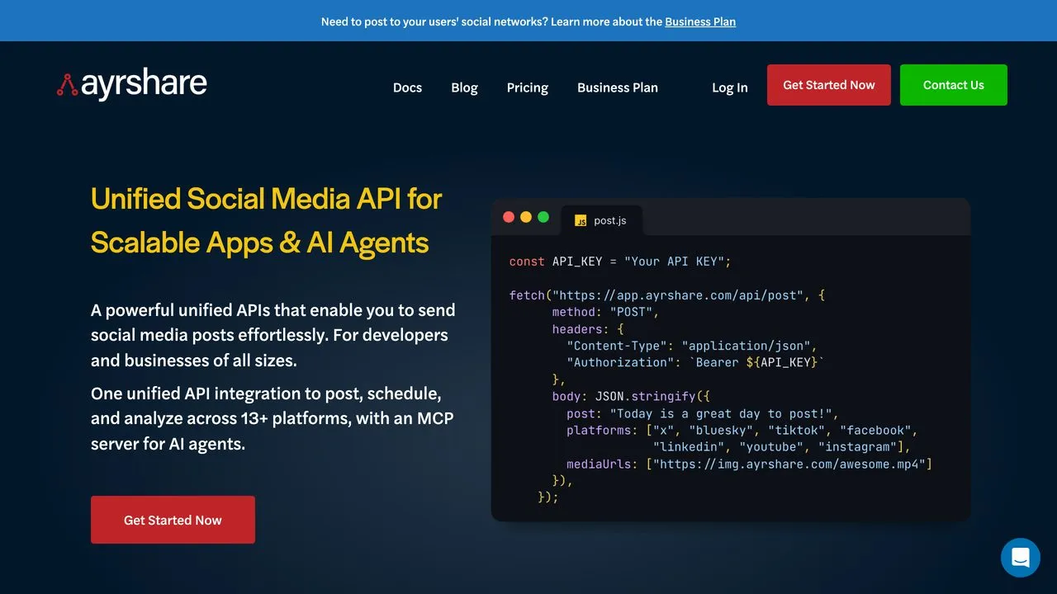Click the green Contact Us button

click(954, 85)
